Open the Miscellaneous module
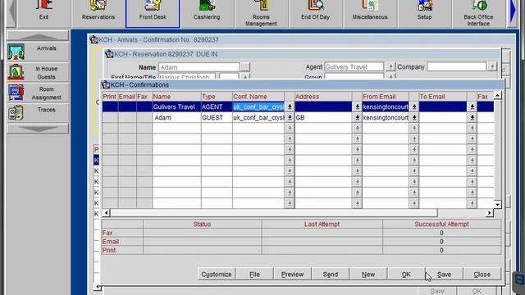Image resolution: width=525 pixels, height=295 pixels. point(370,13)
